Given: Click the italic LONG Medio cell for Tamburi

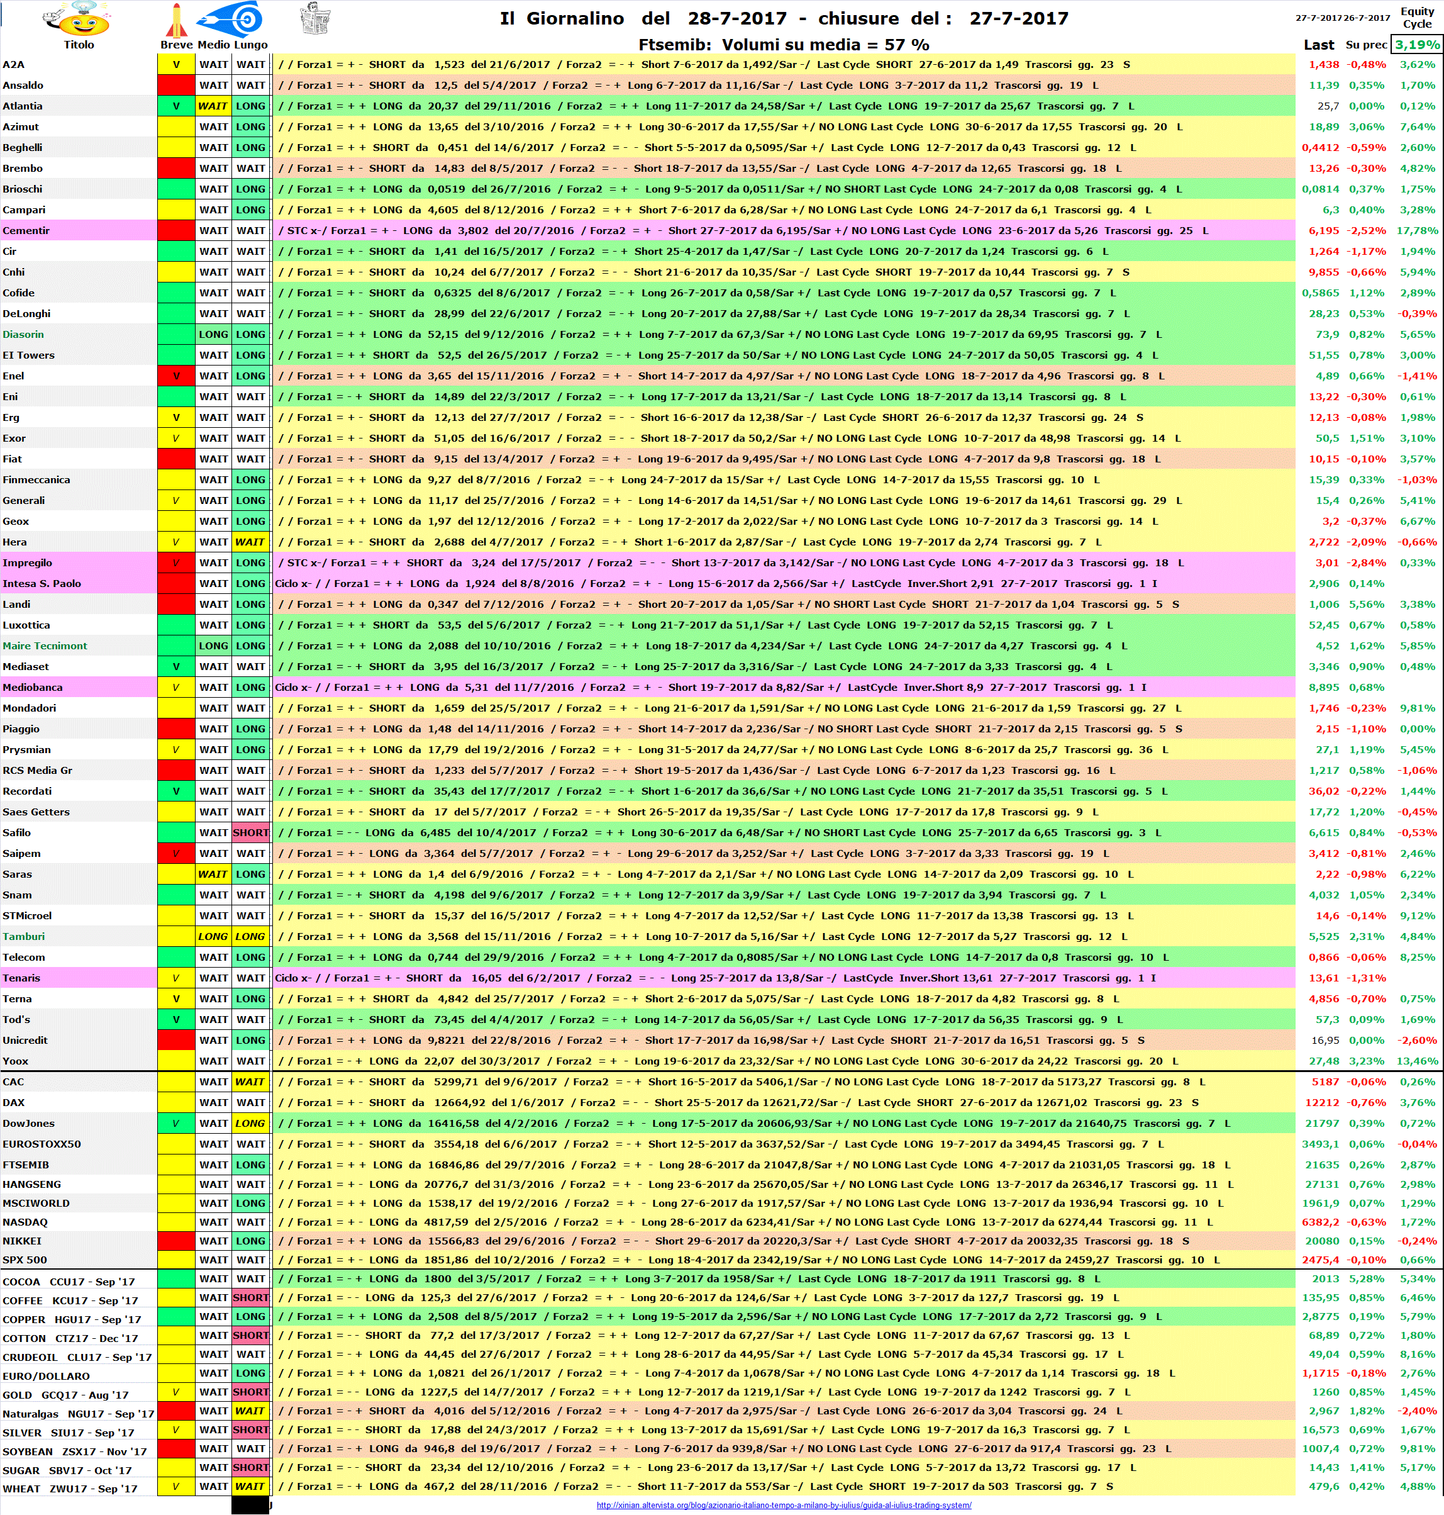Looking at the screenshot, I should [x=213, y=937].
